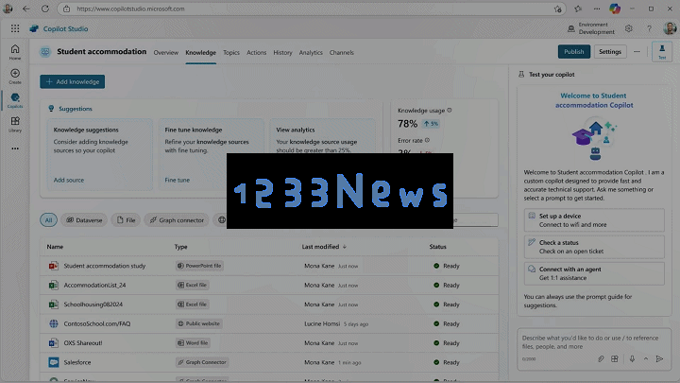Click the attach file paperclip icon
The width and height of the screenshot is (680, 383).
click(601, 358)
